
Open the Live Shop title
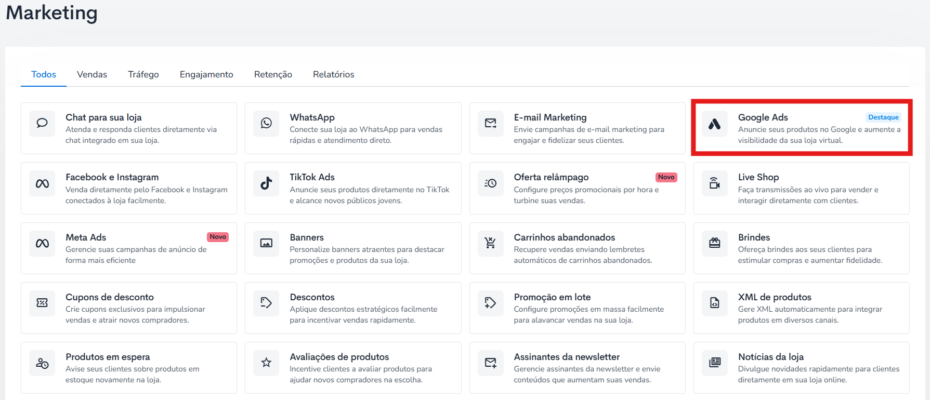click(x=758, y=177)
